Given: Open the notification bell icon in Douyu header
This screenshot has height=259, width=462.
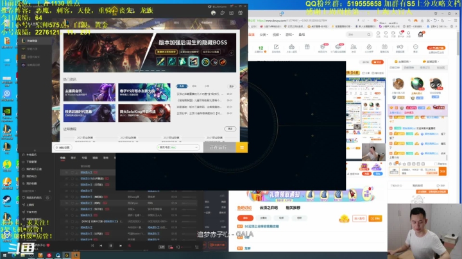Looking at the screenshot, I should tap(408, 34).
